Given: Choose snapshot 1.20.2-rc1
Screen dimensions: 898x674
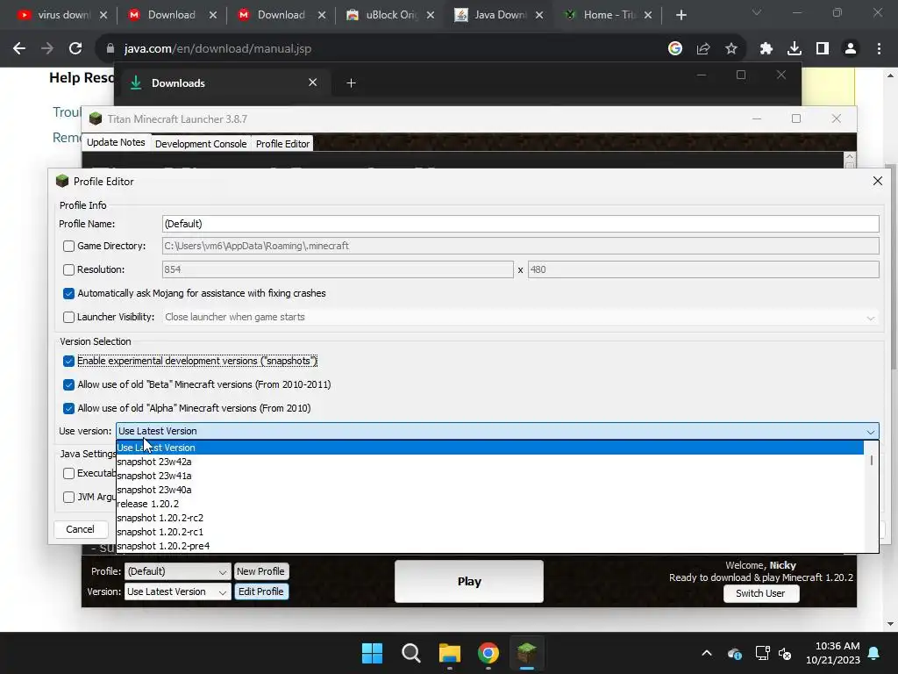Looking at the screenshot, I should coord(489,532).
